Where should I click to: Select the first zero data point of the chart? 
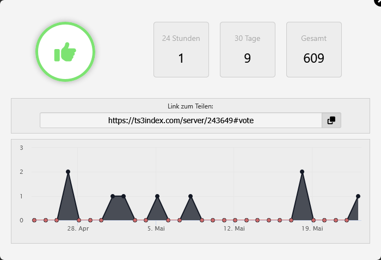34,220
